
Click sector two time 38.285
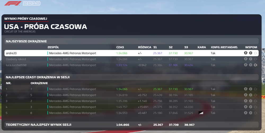coord(173,101)
